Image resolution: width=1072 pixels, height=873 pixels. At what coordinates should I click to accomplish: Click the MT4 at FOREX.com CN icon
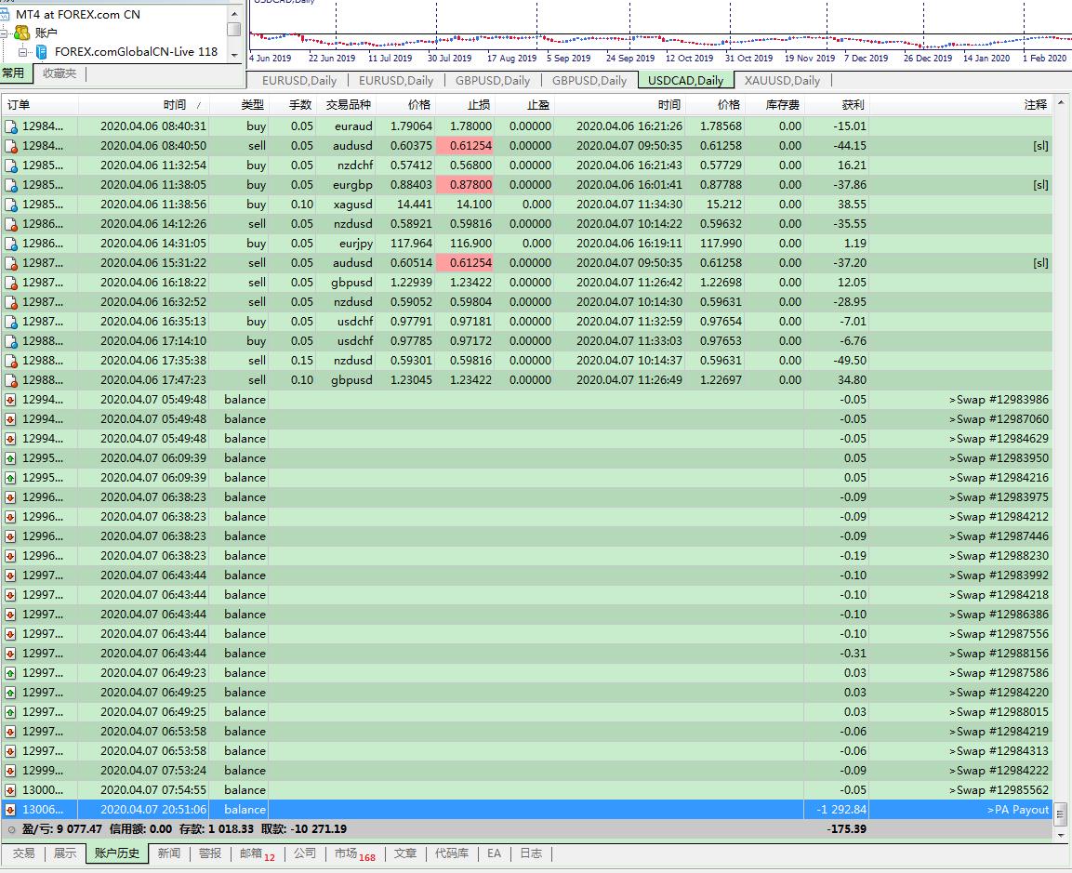[x=6, y=14]
